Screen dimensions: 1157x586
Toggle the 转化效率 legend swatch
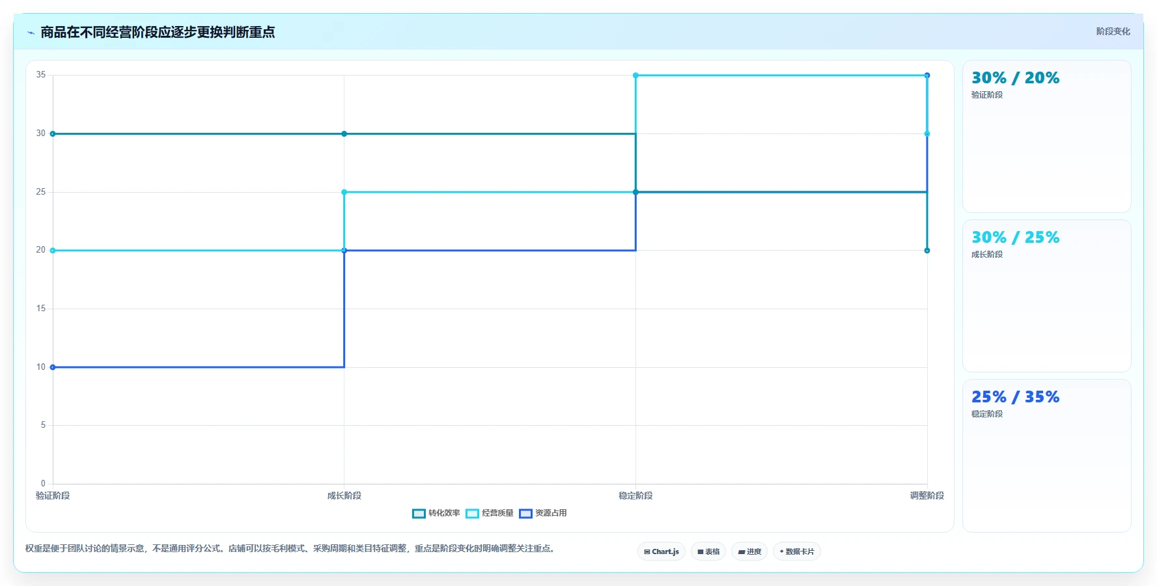419,513
